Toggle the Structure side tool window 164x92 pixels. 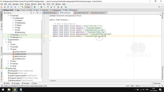(1, 51)
